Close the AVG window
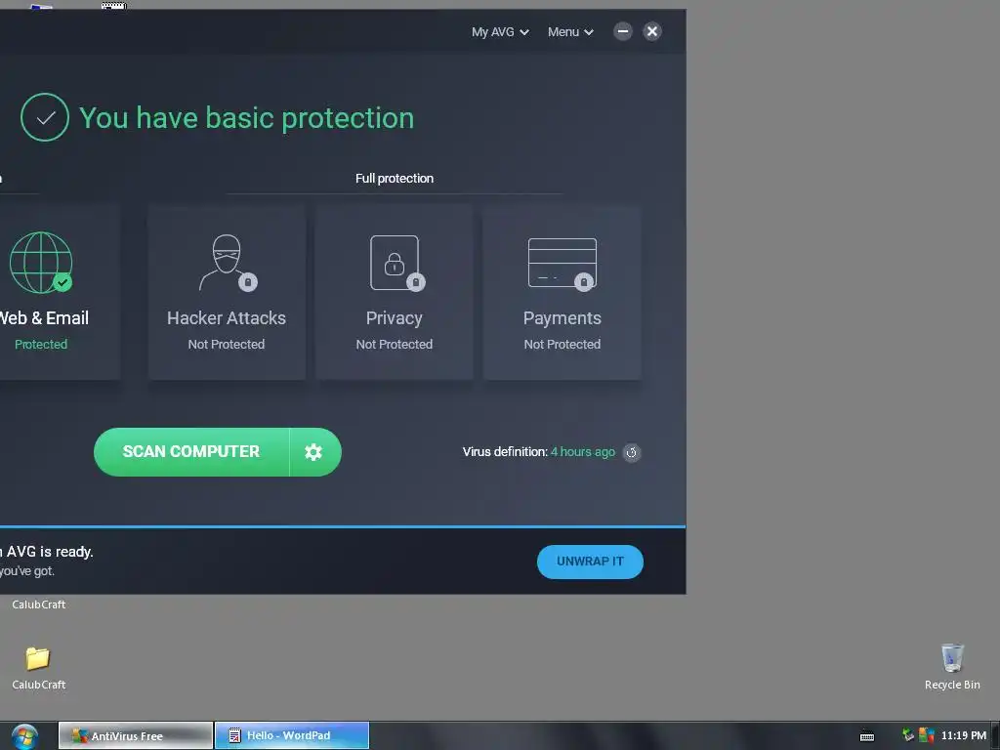The image size is (1000, 750). pos(651,31)
